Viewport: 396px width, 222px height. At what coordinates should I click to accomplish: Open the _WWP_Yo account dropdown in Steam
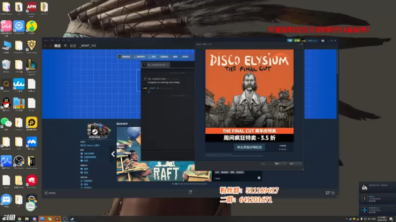click(312, 40)
